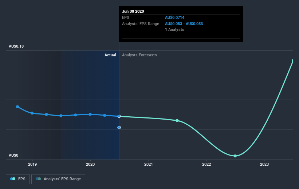The width and height of the screenshot is (299, 189).
Task: Click the 2019 x-axis label
Action: click(x=32, y=164)
